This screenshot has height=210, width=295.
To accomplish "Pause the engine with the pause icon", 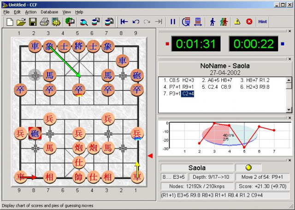I will coord(173,22).
